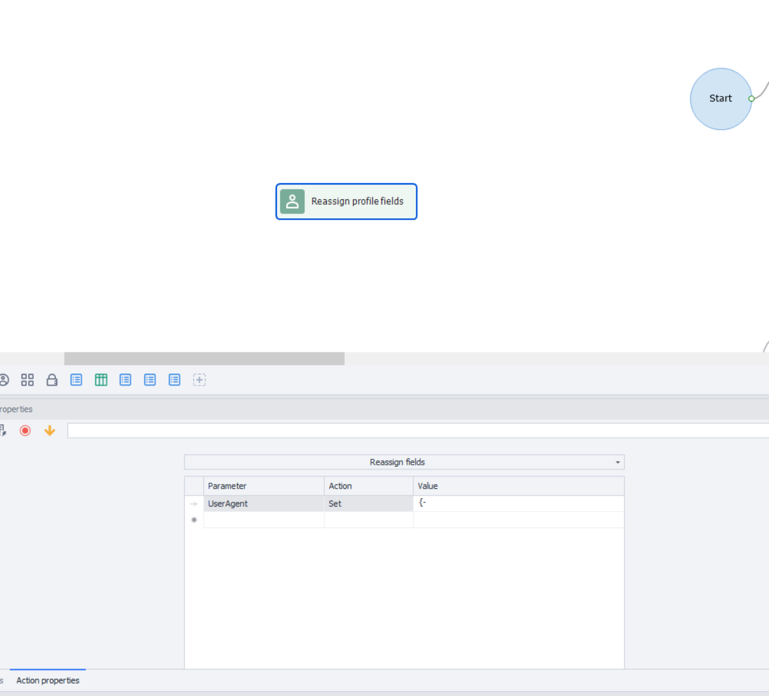Click blue list icon beside dashed plus
This screenshot has height=696, width=769.
(x=174, y=380)
